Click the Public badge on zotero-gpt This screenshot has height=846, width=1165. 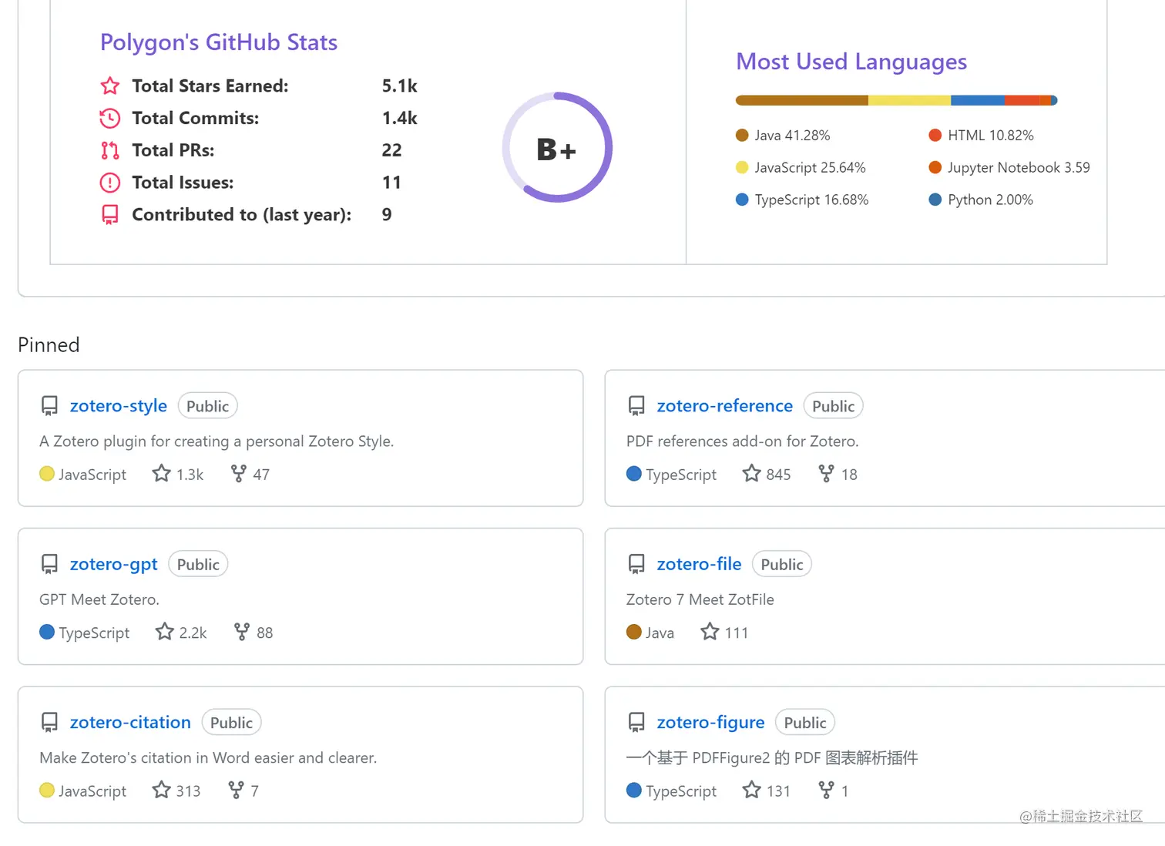pyautogui.click(x=198, y=565)
